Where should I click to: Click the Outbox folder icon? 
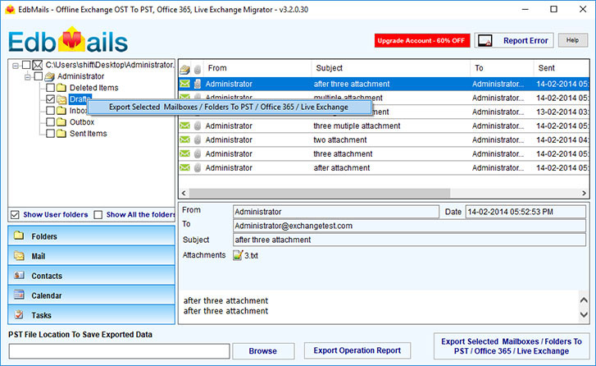coord(61,122)
